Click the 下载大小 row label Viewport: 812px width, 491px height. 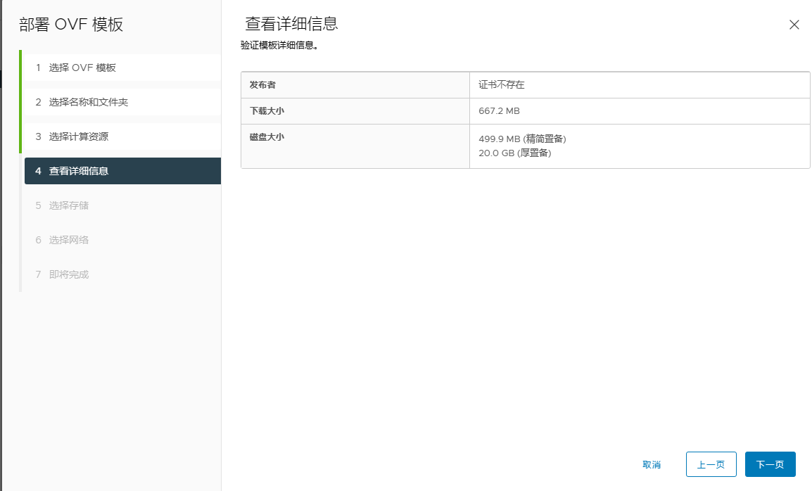click(267, 110)
